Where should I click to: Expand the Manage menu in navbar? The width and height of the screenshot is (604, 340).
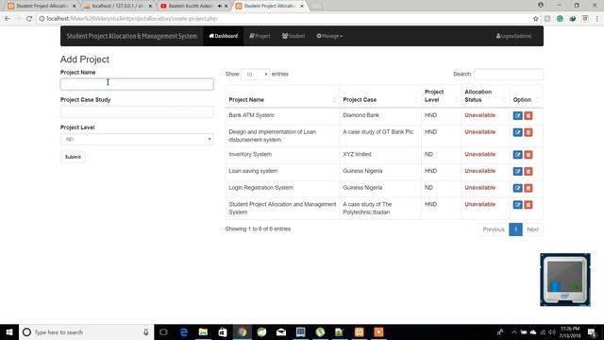[x=329, y=36]
